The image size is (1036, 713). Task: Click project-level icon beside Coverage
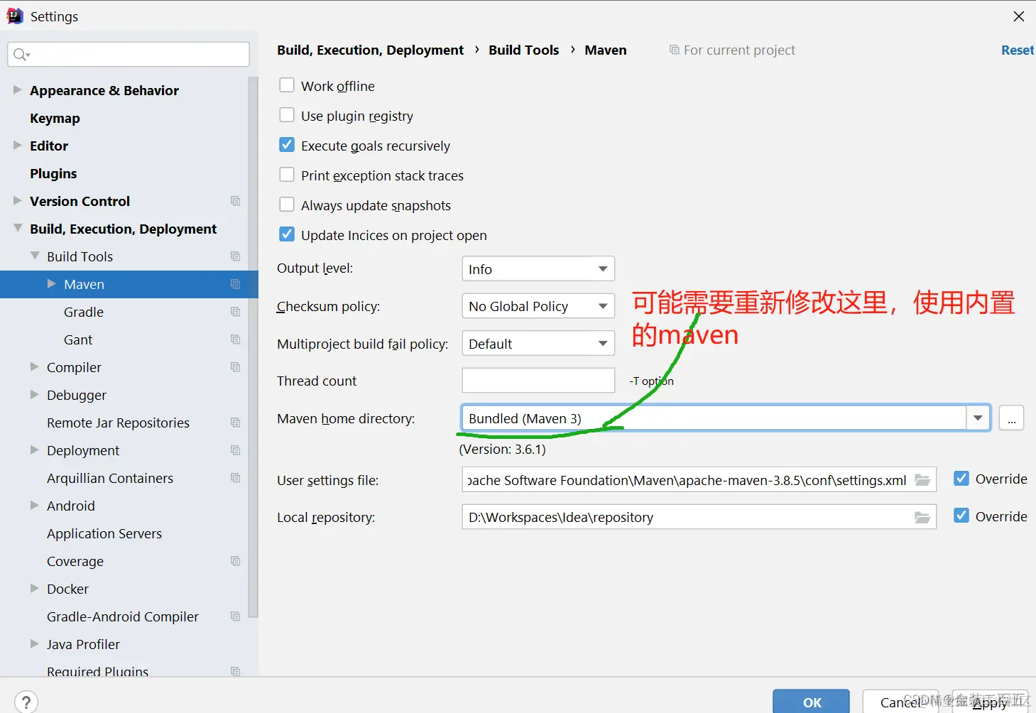coord(236,561)
